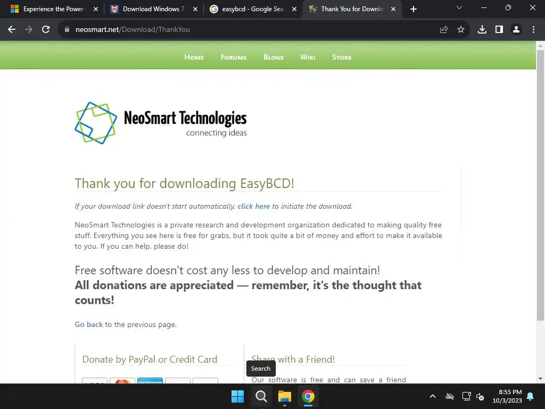Viewport: 545px width, 409px height.
Task: Click the 'Go back' link
Action: [89, 324]
